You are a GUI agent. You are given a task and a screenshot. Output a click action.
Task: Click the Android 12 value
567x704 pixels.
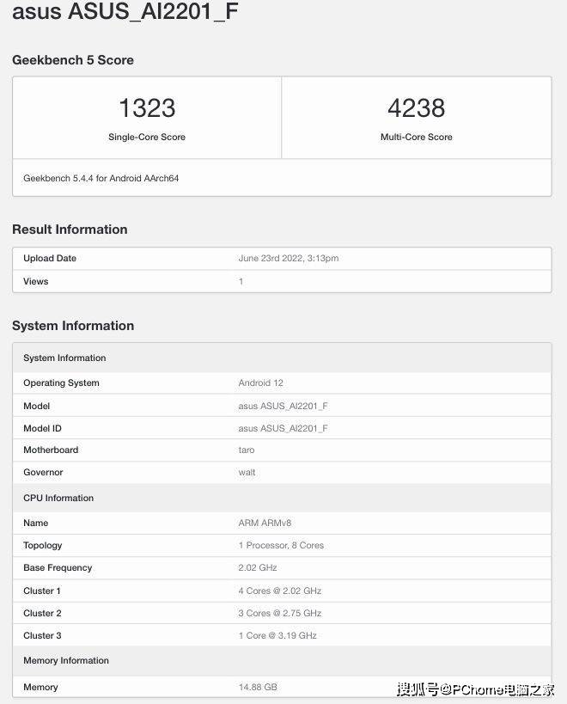click(260, 383)
